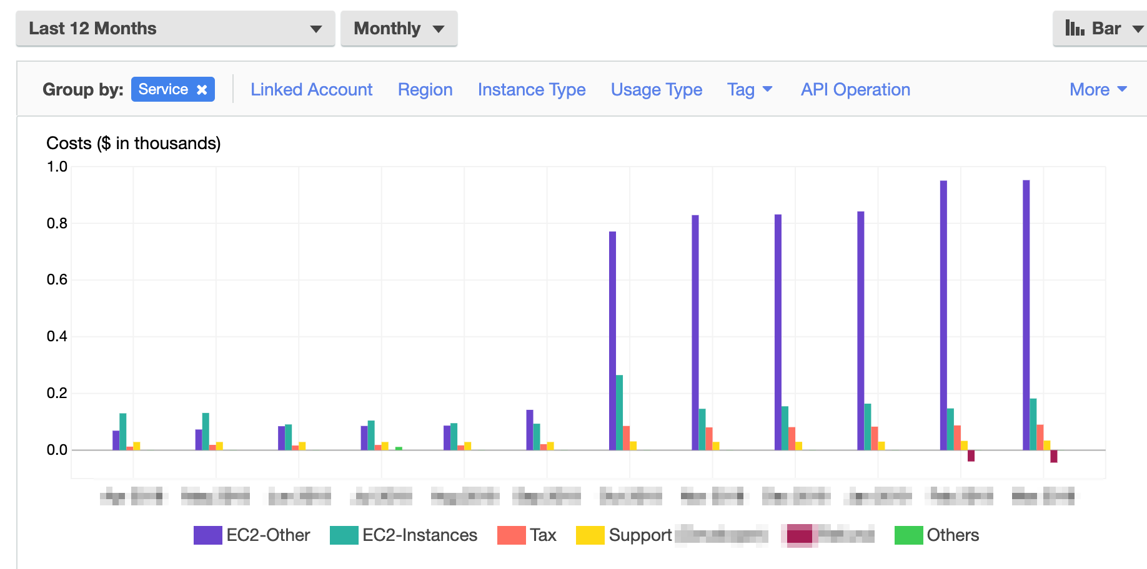The width and height of the screenshot is (1147, 569).
Task: Click the bar chart type icon
Action: pos(1075,28)
